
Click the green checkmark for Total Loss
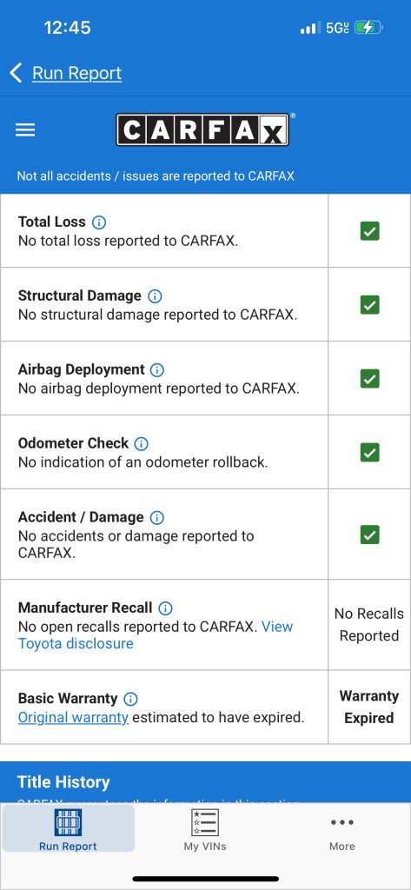[x=369, y=231]
